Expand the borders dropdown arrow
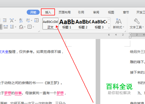 (33, 27)
